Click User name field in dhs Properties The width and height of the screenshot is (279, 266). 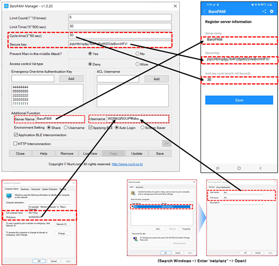(243, 193)
